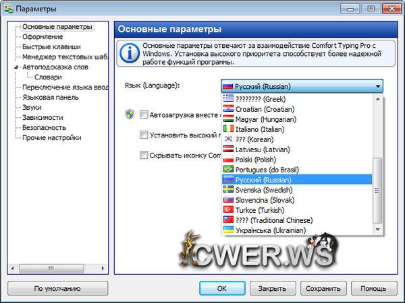
Task: Enable the Автозагрузка вместе с Windows checkbox
Action: point(144,114)
